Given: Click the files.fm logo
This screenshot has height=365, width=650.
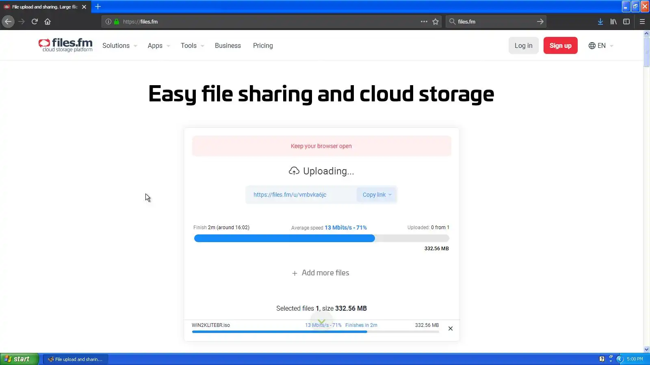Looking at the screenshot, I should point(65,45).
